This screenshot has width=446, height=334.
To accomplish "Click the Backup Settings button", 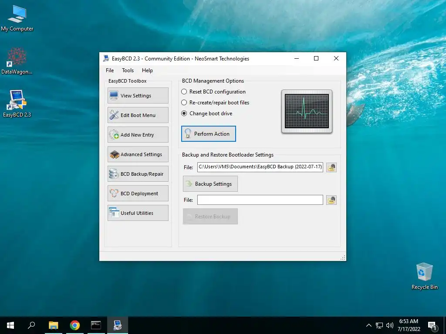I will pos(210,184).
